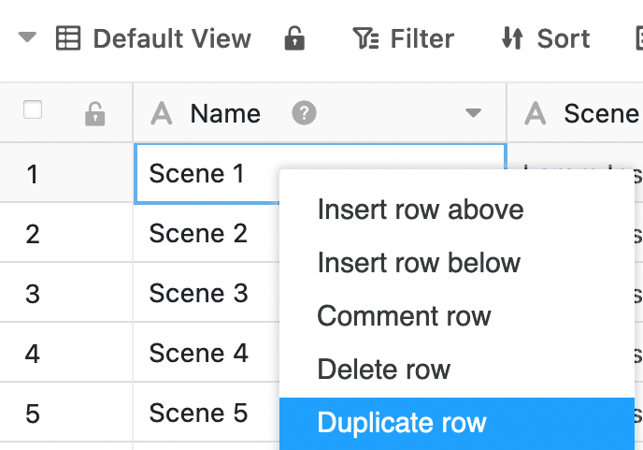Select Delete row in the context menu
This screenshot has height=450, width=643.
(383, 370)
